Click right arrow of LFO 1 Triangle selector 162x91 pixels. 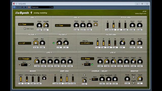tap(21, 59)
